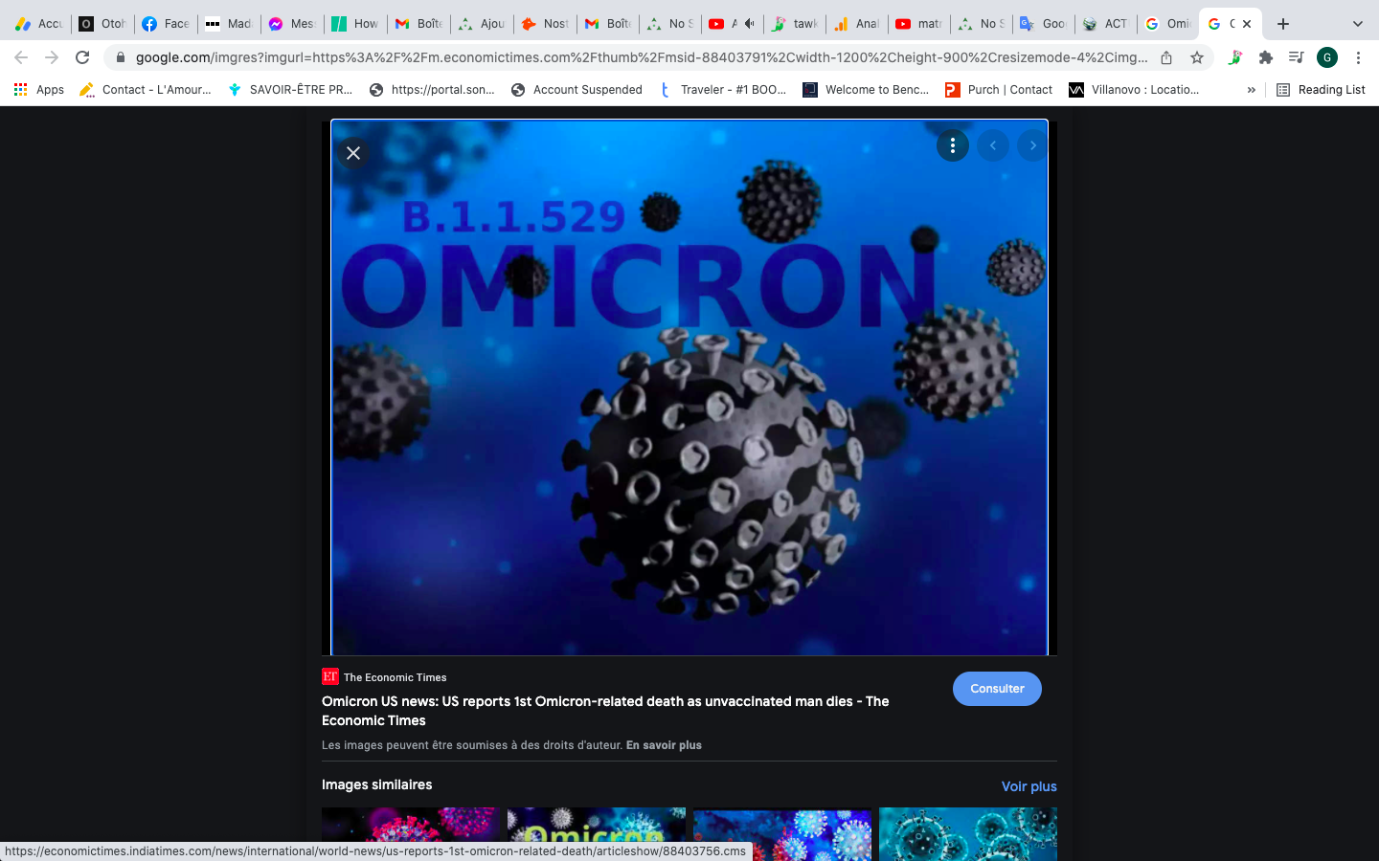The height and width of the screenshot is (861, 1379).
Task: Click Voir plus for similar images
Action: (1029, 786)
